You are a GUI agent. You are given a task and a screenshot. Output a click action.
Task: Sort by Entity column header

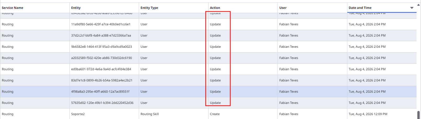coord(76,8)
